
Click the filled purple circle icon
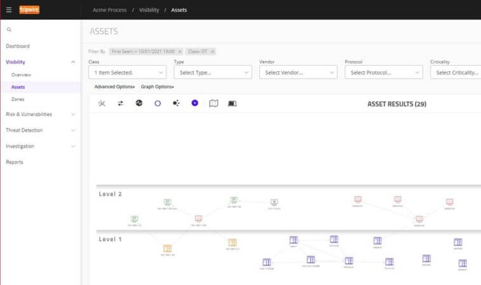tap(195, 103)
